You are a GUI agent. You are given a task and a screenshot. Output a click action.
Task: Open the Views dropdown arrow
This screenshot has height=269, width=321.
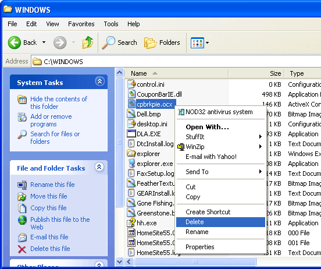(x=207, y=43)
